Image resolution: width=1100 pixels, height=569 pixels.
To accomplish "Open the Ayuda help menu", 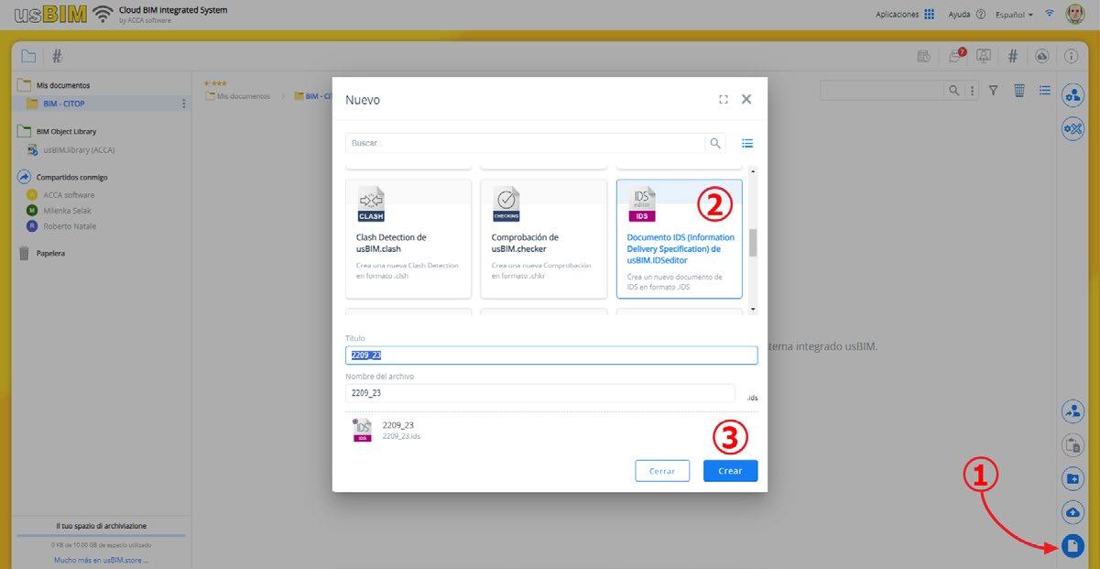I will coord(966,15).
